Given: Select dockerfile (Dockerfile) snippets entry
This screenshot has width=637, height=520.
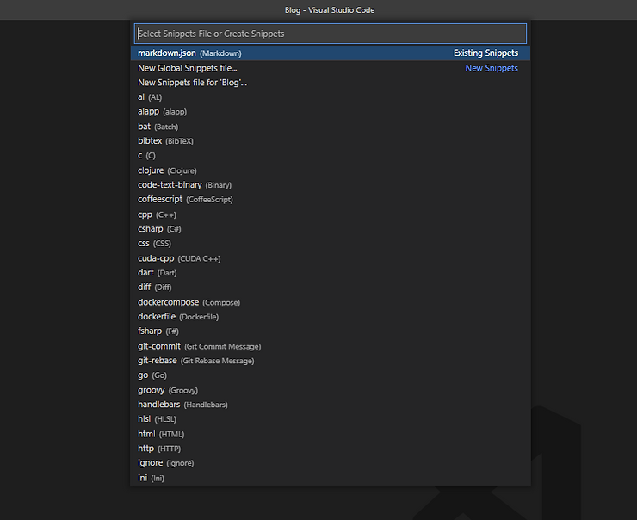Looking at the screenshot, I should pos(178,317).
